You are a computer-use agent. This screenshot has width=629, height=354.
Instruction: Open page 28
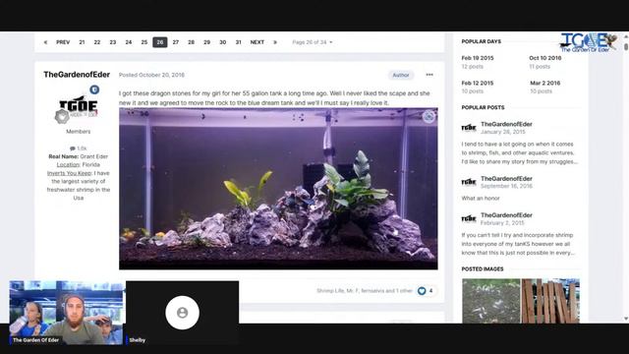[192, 42]
